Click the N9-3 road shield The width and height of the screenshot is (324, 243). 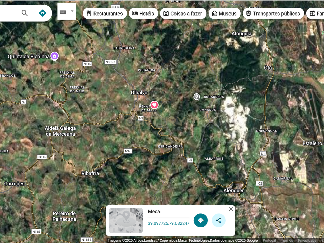pyautogui.click(x=128, y=151)
